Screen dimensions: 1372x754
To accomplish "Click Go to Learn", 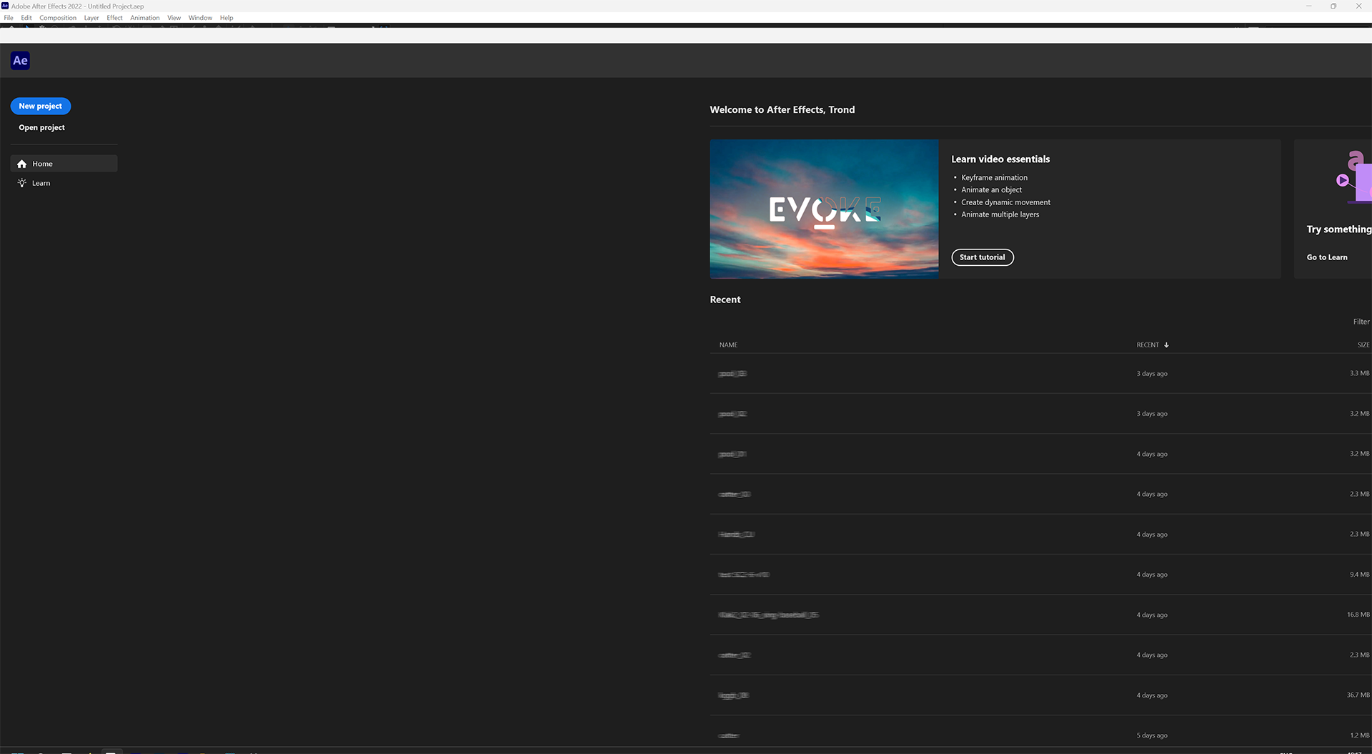I will (1327, 257).
